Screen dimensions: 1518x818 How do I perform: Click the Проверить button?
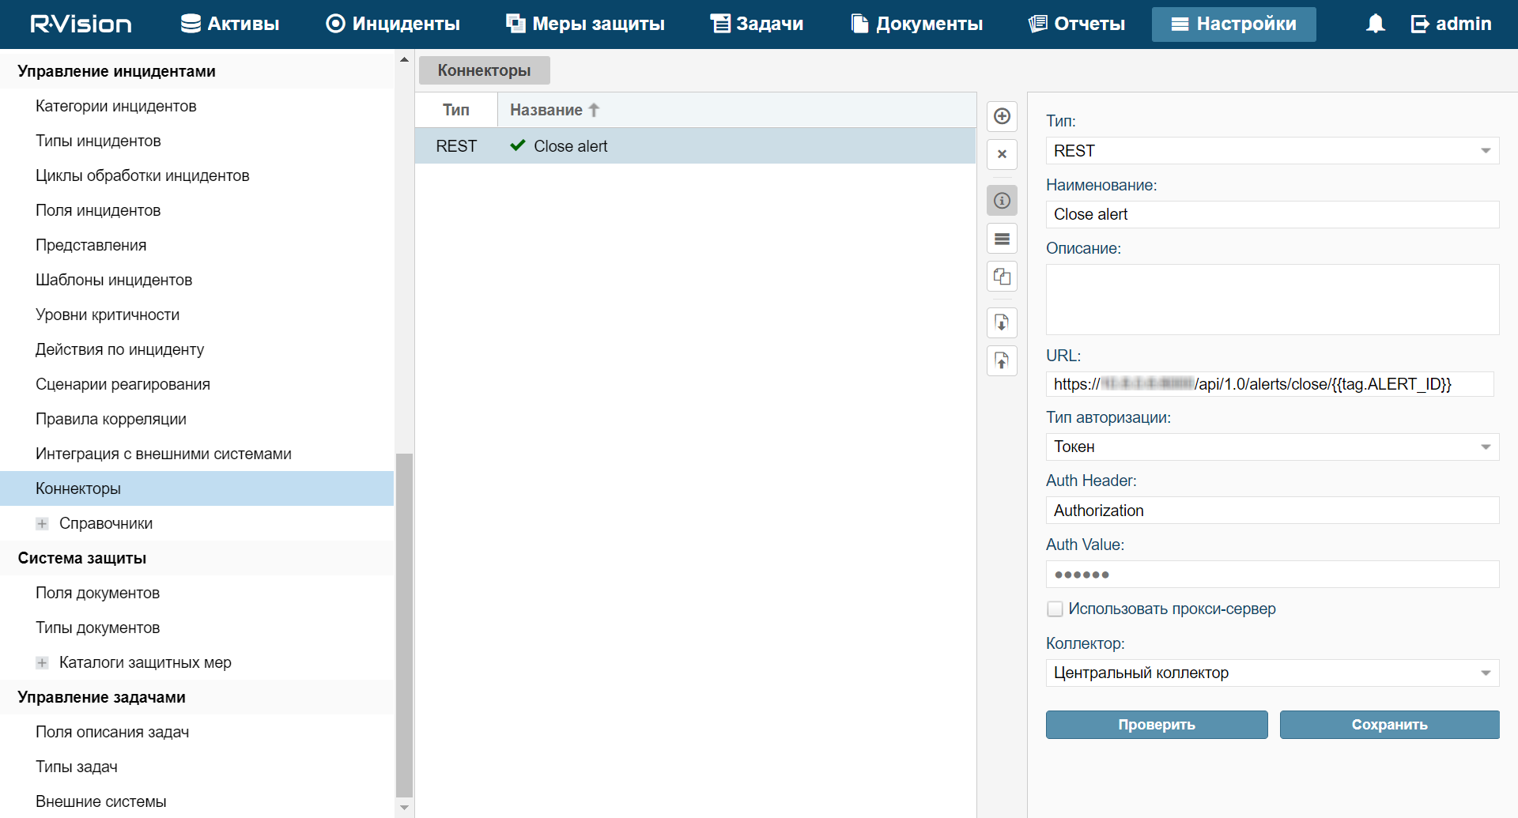pos(1156,725)
